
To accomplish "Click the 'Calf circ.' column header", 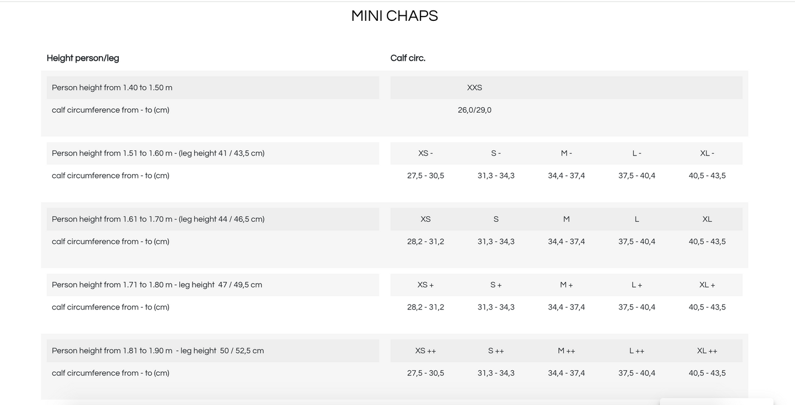I will coord(408,58).
